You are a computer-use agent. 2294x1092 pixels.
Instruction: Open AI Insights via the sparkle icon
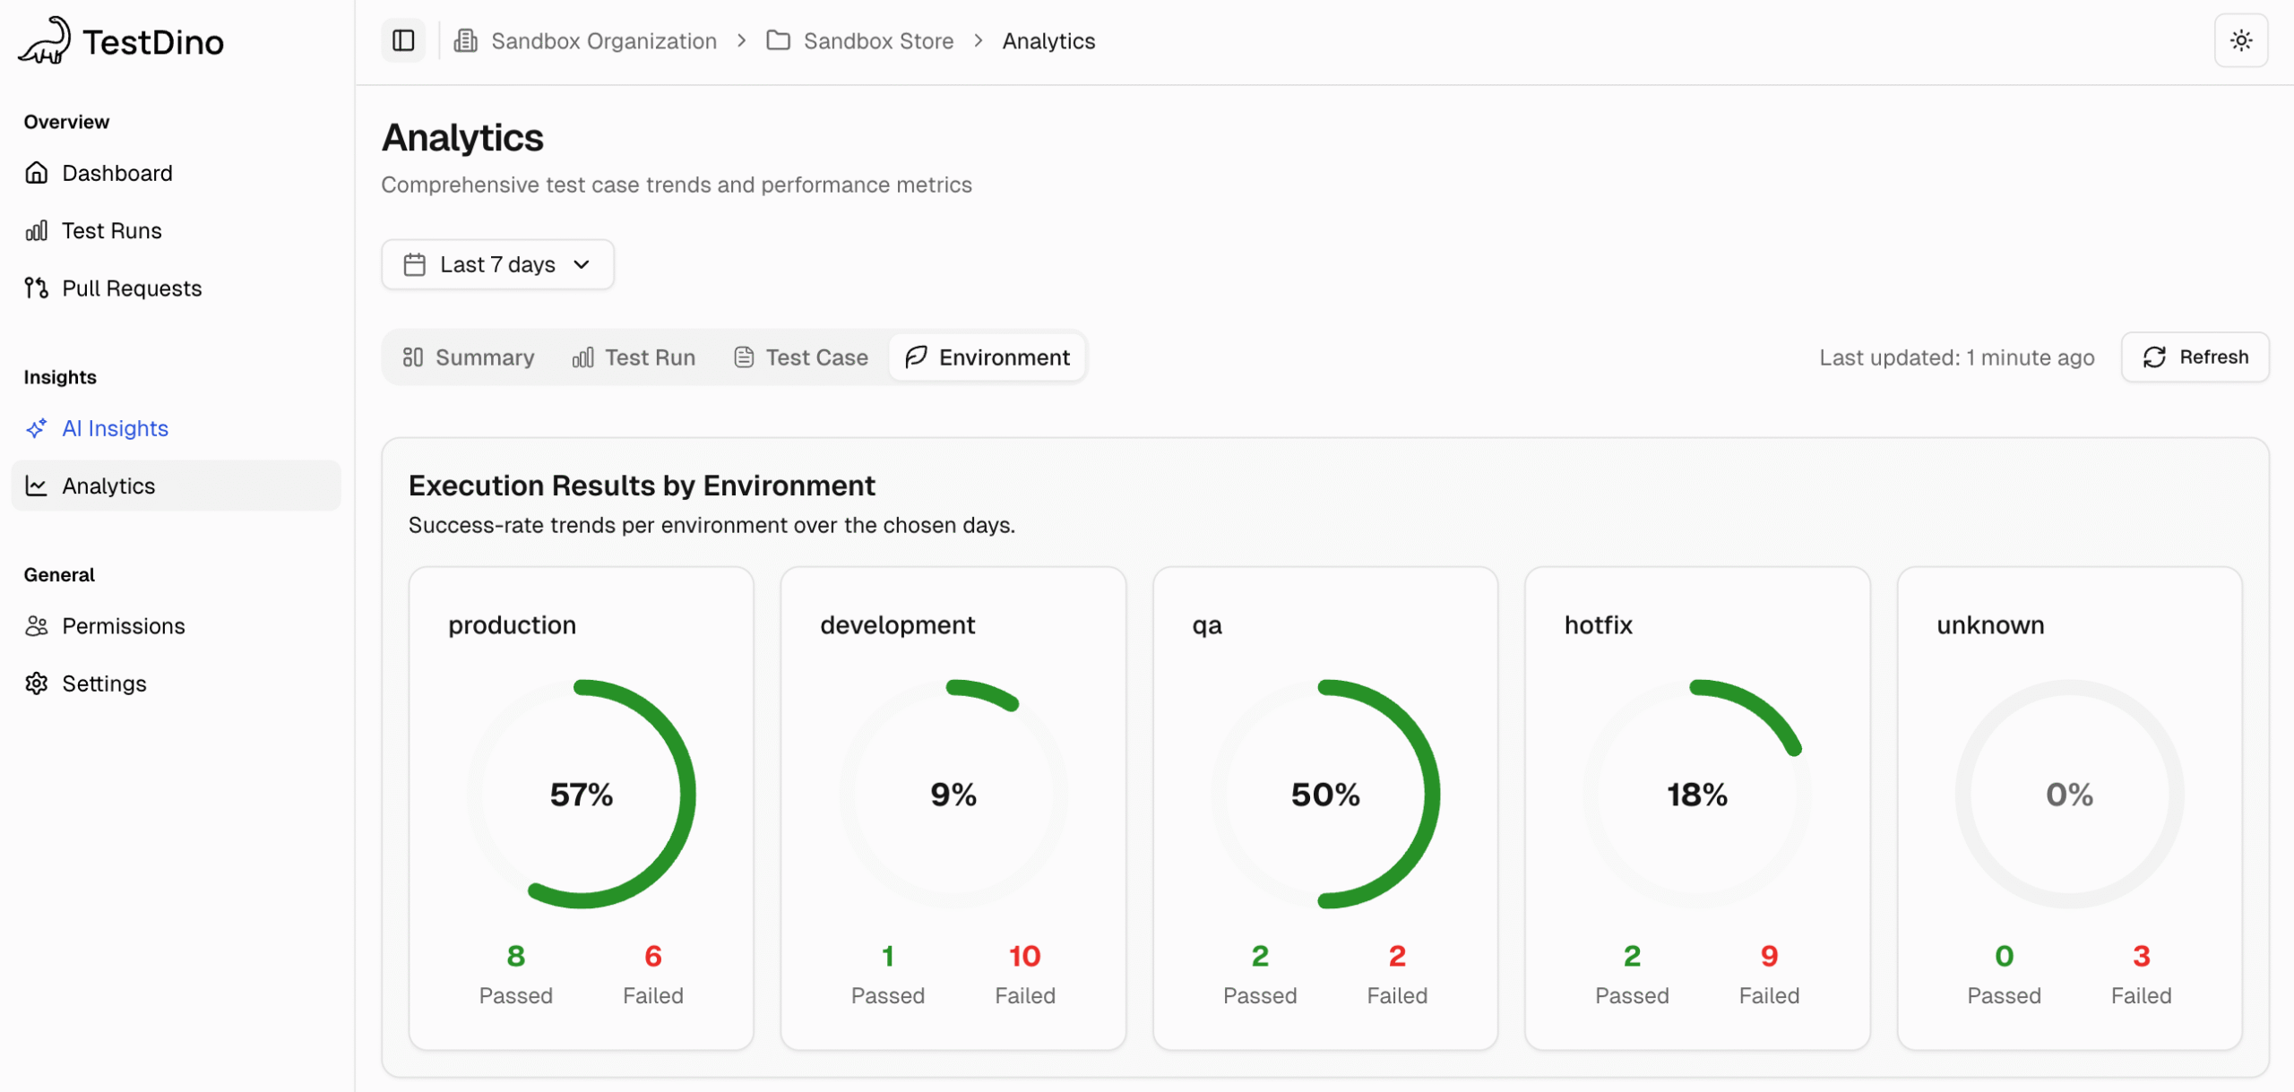coord(37,428)
